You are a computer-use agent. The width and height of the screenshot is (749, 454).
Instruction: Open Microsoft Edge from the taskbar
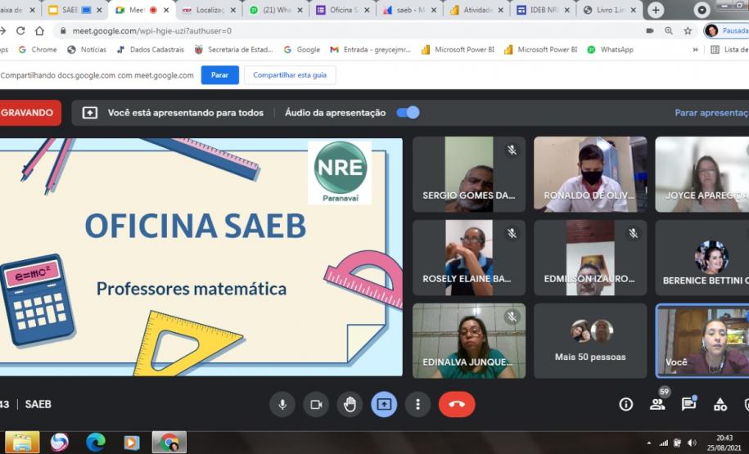tap(96, 443)
